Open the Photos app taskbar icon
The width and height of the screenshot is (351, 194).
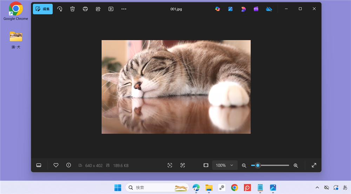point(273,188)
